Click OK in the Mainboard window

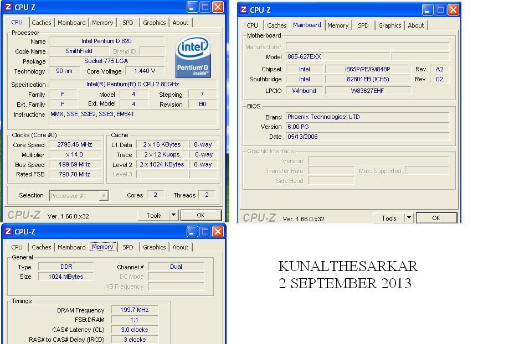(x=436, y=218)
